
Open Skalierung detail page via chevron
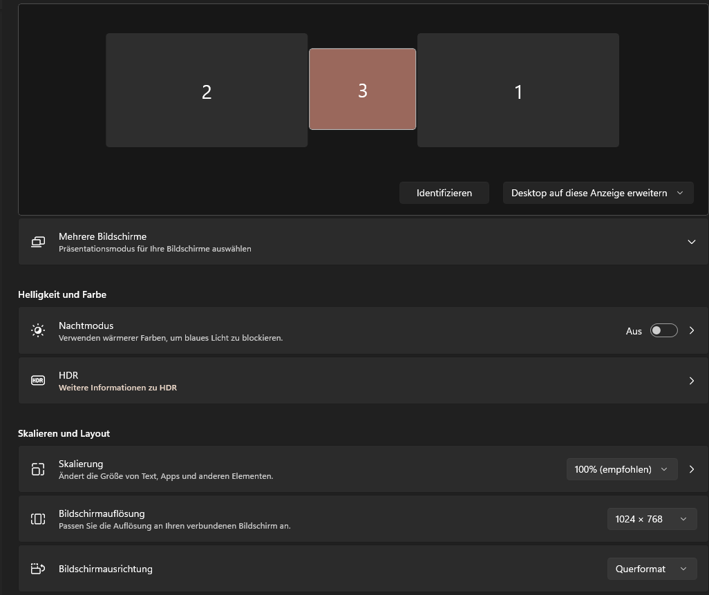click(692, 469)
